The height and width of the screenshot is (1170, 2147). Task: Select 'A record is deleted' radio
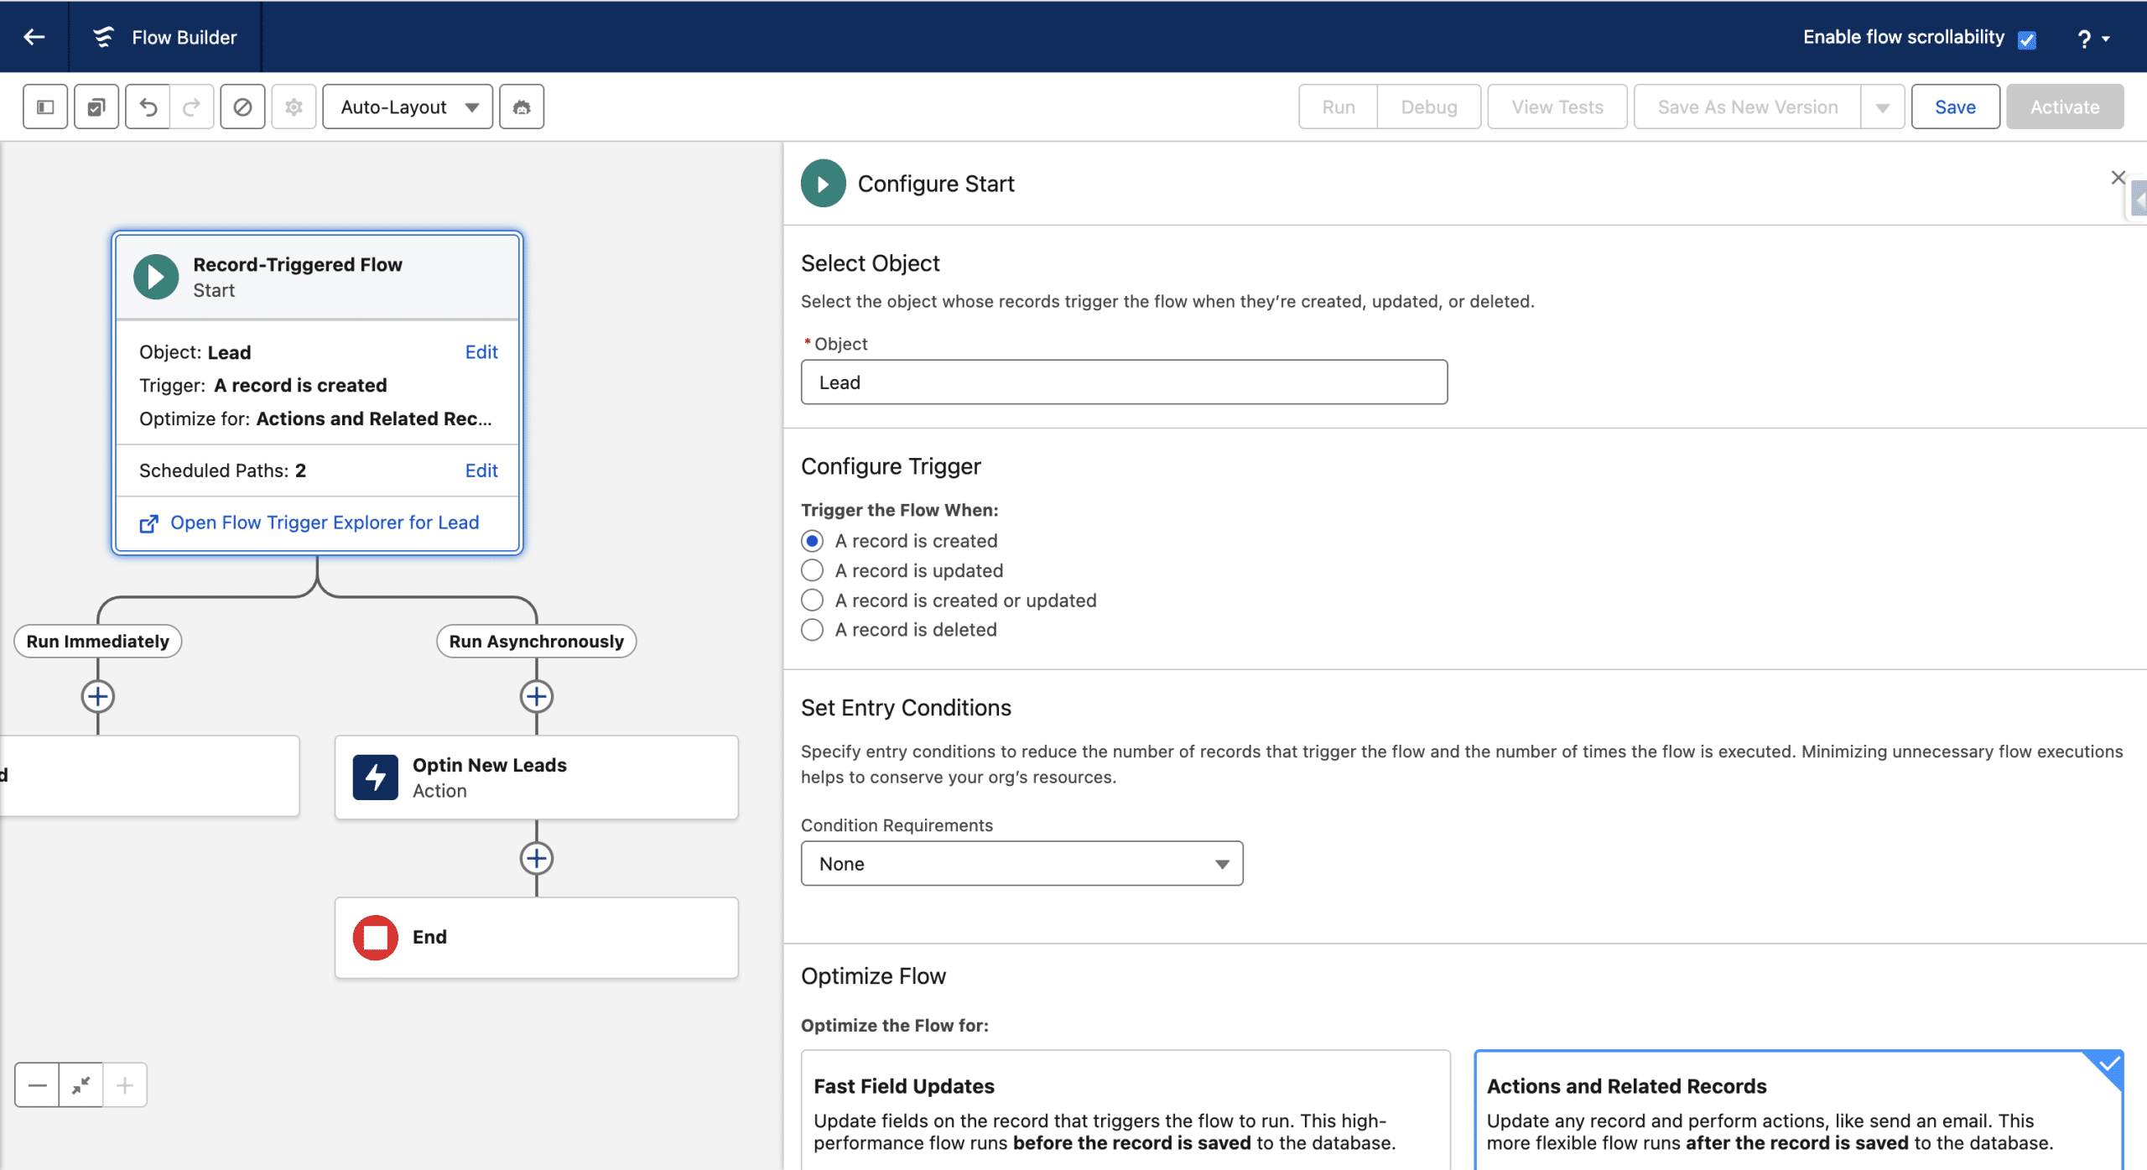click(812, 630)
